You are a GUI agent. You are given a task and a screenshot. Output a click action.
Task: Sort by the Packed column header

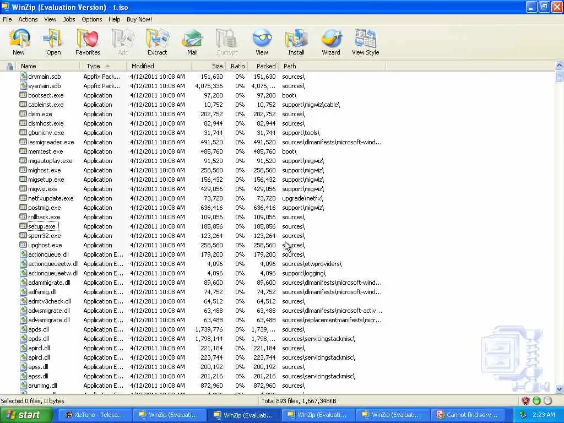263,66
